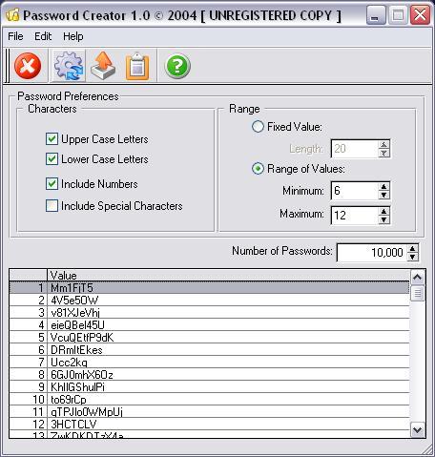Open the Help menu
Image resolution: width=435 pixels, height=457 pixels.
pyautogui.click(x=73, y=36)
